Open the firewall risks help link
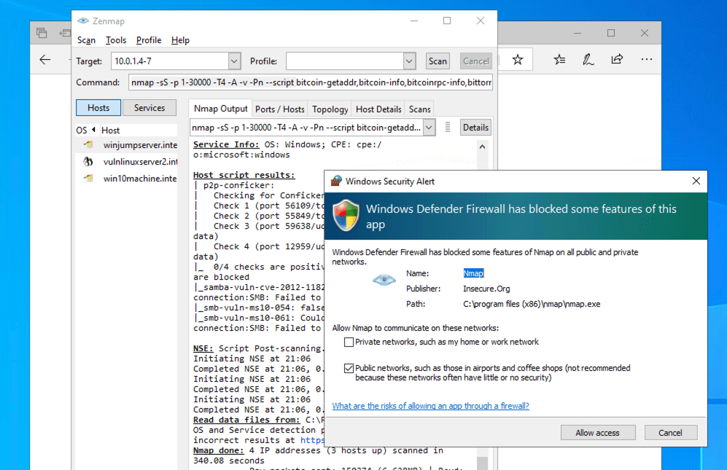Screen dimensions: 727x470 pyautogui.click(x=430, y=406)
